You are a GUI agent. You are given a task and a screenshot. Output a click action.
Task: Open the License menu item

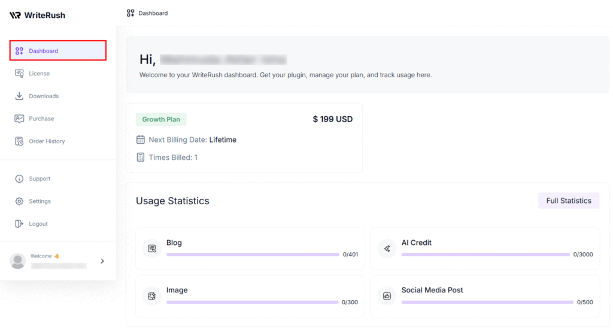[58, 74]
